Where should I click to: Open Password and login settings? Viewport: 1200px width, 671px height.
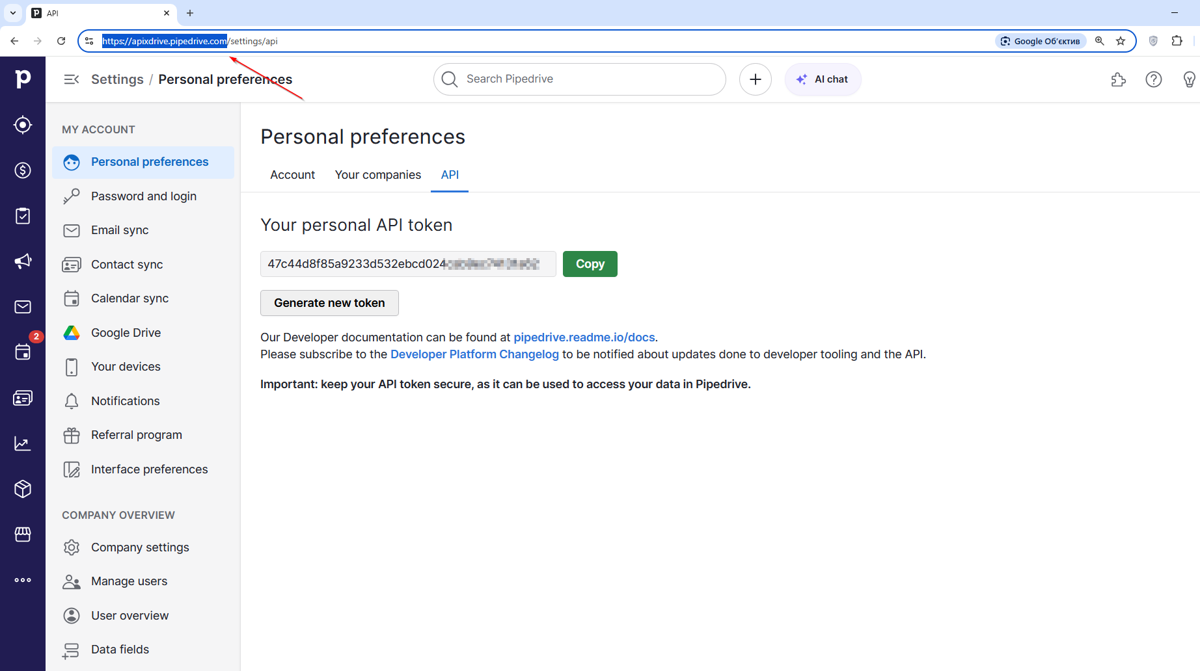click(x=143, y=196)
